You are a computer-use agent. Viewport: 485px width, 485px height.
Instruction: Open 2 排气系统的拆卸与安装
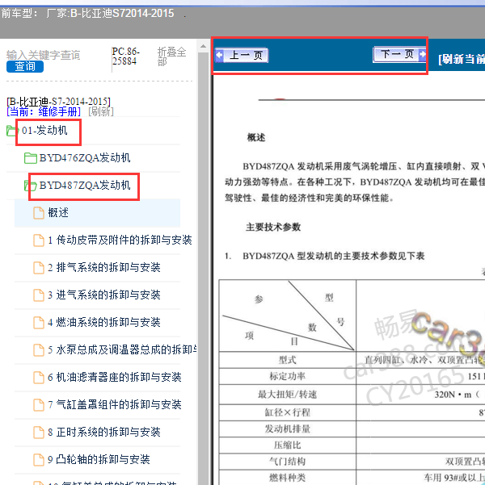pyautogui.click(x=104, y=268)
